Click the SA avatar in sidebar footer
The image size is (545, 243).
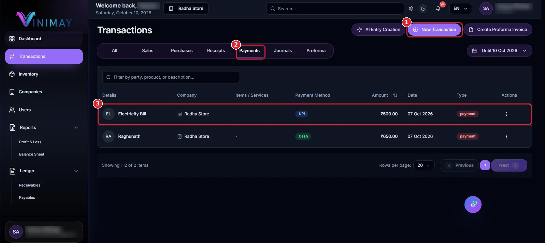16,232
